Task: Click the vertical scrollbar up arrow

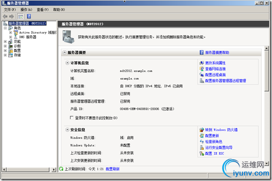Action: pyautogui.click(x=267, y=48)
